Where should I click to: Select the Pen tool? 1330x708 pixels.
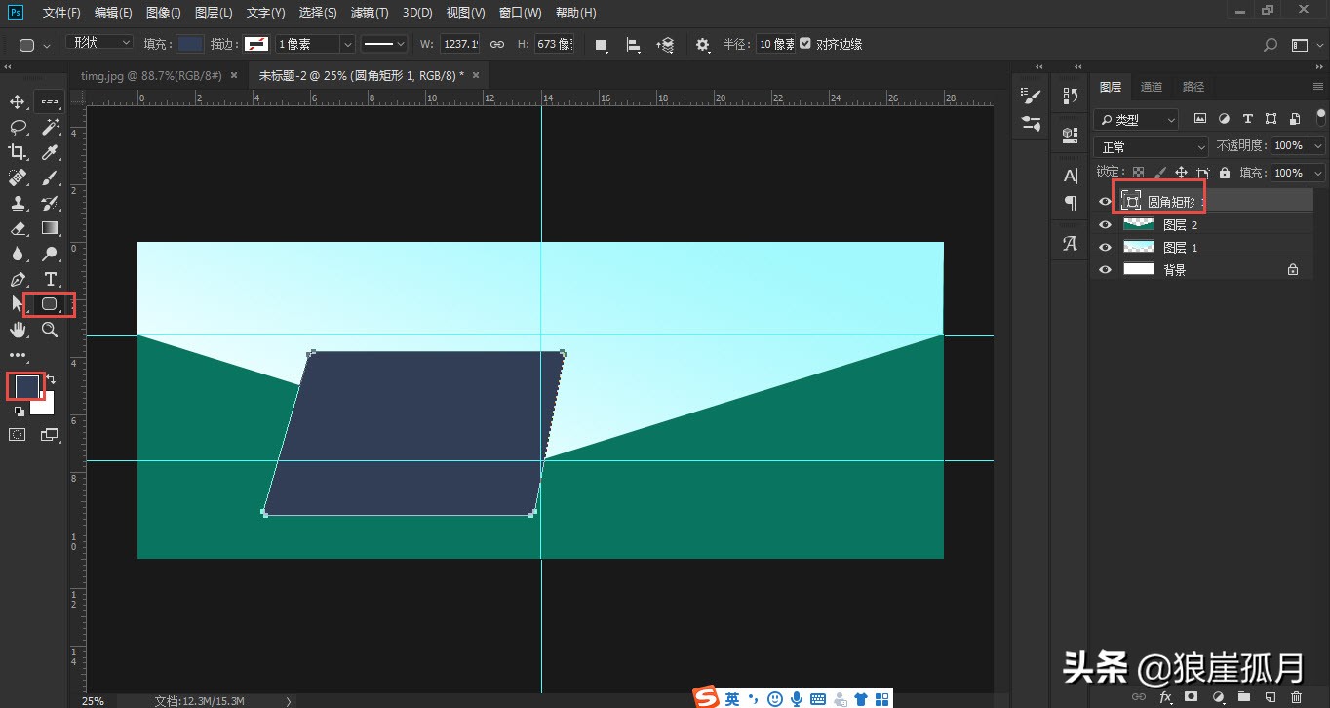pos(18,279)
